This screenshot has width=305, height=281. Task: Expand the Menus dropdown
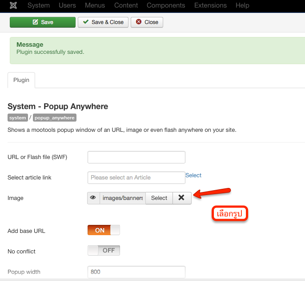pyautogui.click(x=95, y=5)
